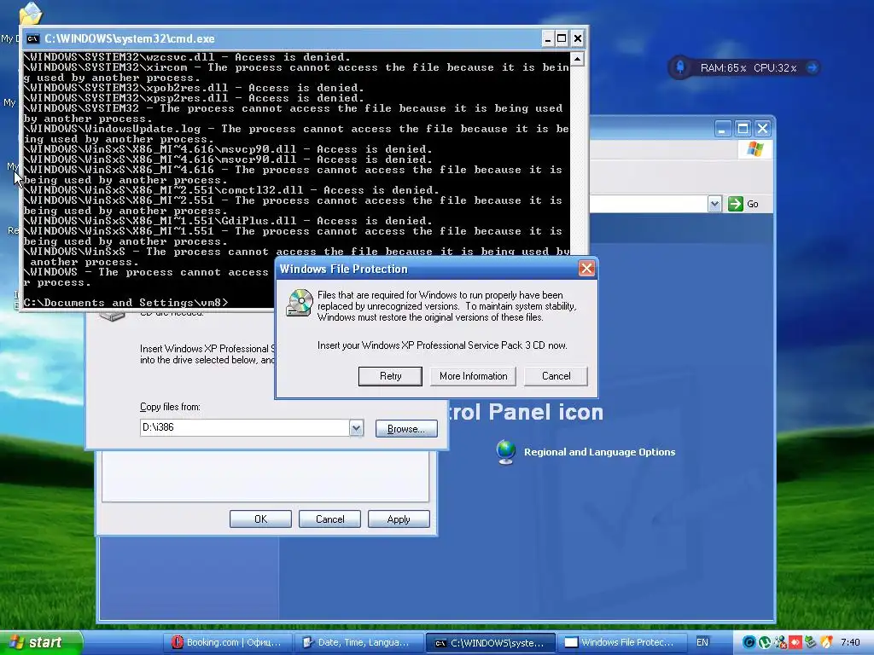
Task: Click the cmd.exe title bar icon
Action: 33,38
